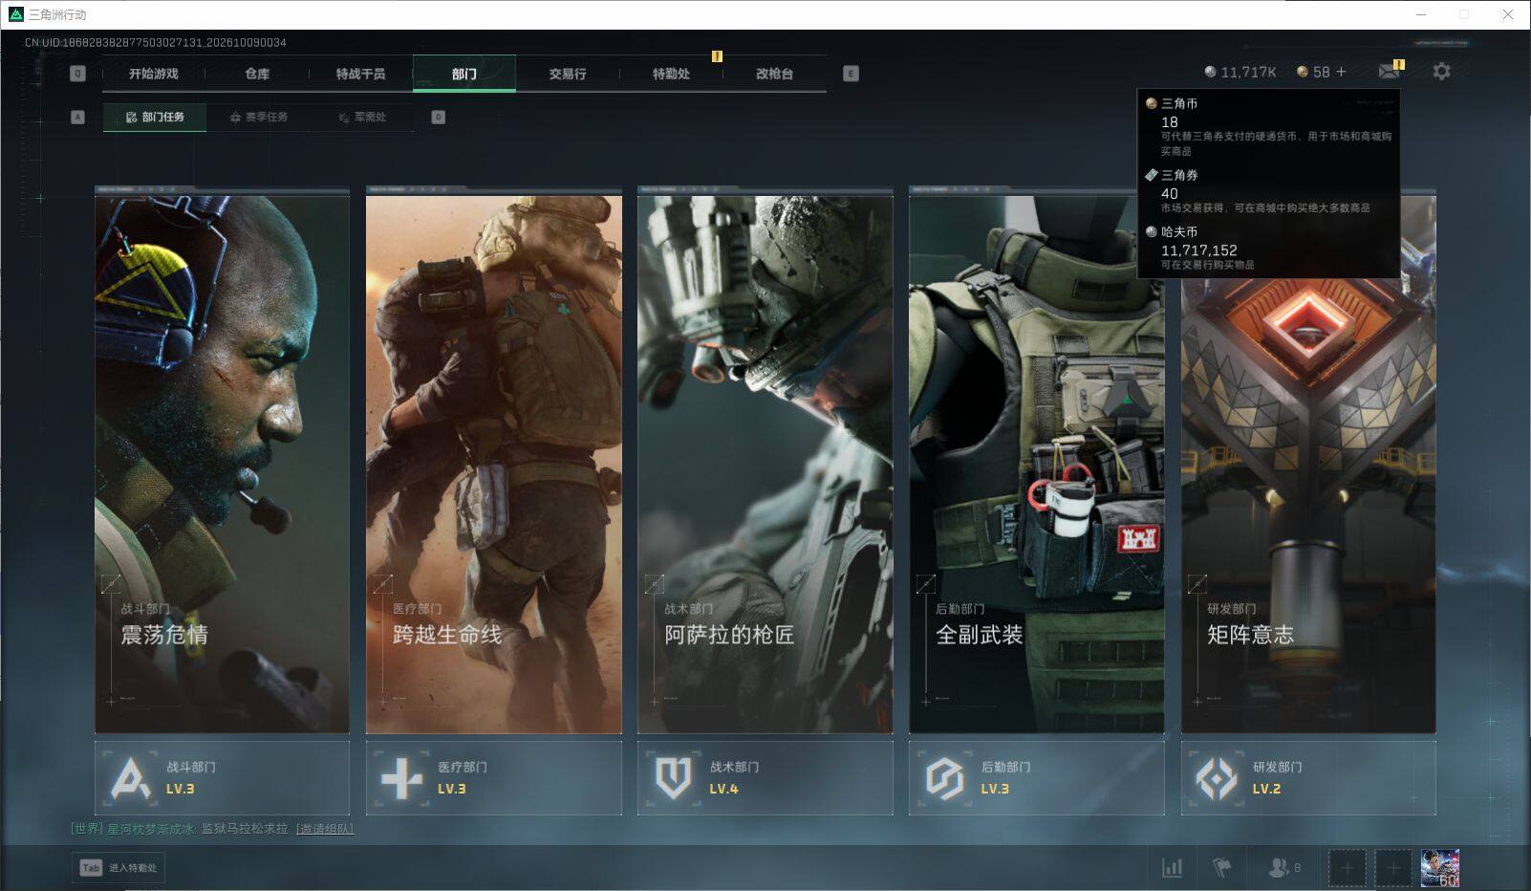Open the settings gear icon
1531x891 pixels.
click(x=1441, y=72)
